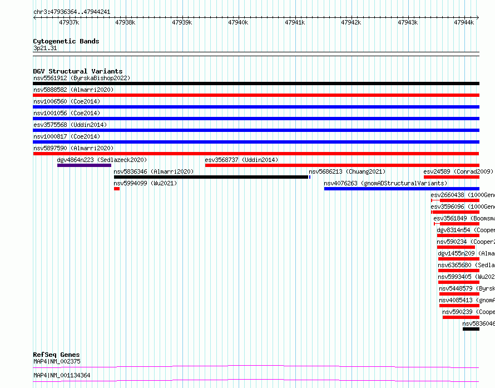The width and height of the screenshot is (495, 388).
Task: Open nsv4076263 (gnomADStructuralVariants) label
Action: pos(385,183)
